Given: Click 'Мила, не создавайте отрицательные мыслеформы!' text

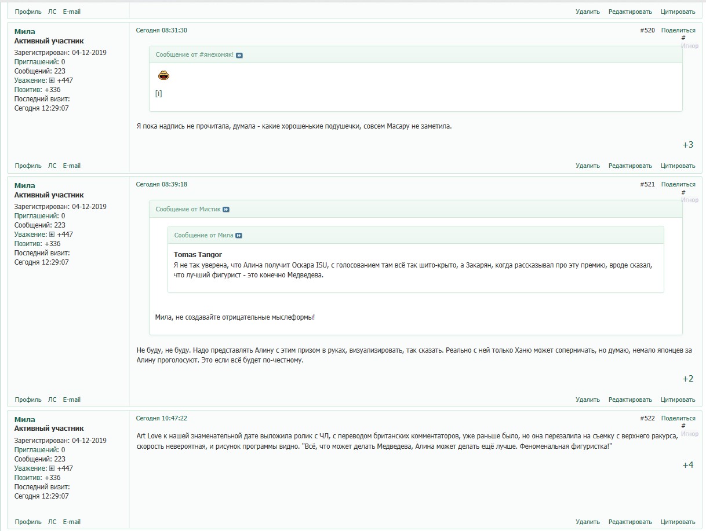Looking at the screenshot, I should coord(235,317).
